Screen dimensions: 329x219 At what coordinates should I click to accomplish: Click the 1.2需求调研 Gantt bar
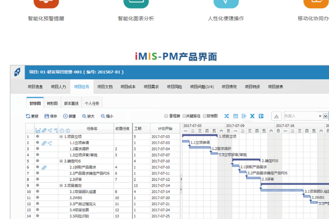point(200,148)
